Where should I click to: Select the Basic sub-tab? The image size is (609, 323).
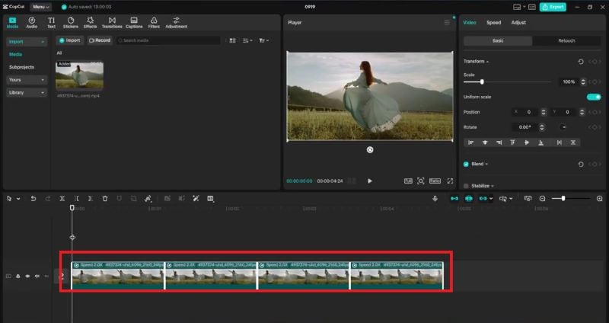498,41
